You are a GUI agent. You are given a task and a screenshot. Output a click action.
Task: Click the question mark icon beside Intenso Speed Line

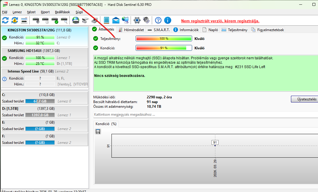click(4, 79)
